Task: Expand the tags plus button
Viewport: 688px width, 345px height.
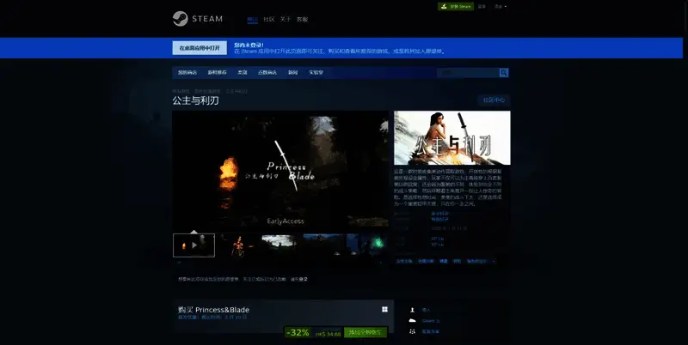Action: click(494, 260)
